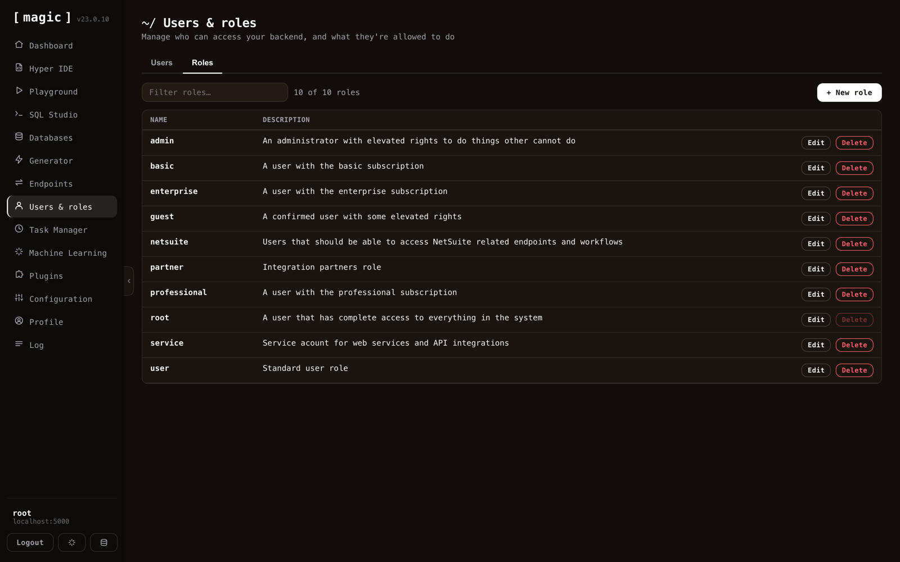Open the Playground play icon
Screen dimensions: 900x562
[x=19, y=90]
